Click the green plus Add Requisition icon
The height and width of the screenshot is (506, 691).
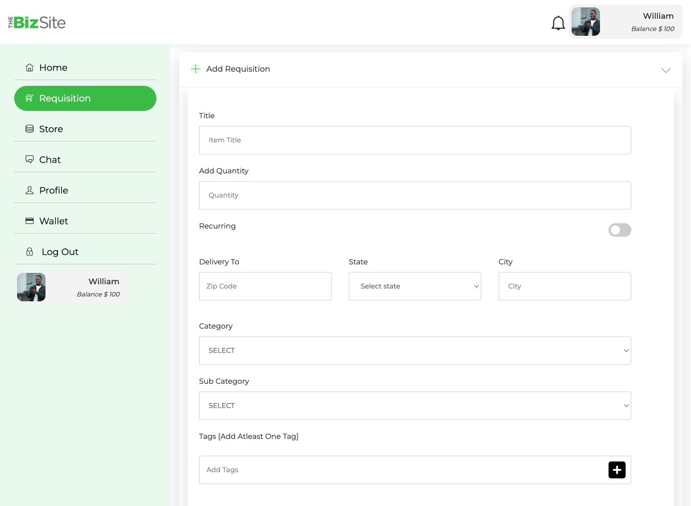(196, 69)
